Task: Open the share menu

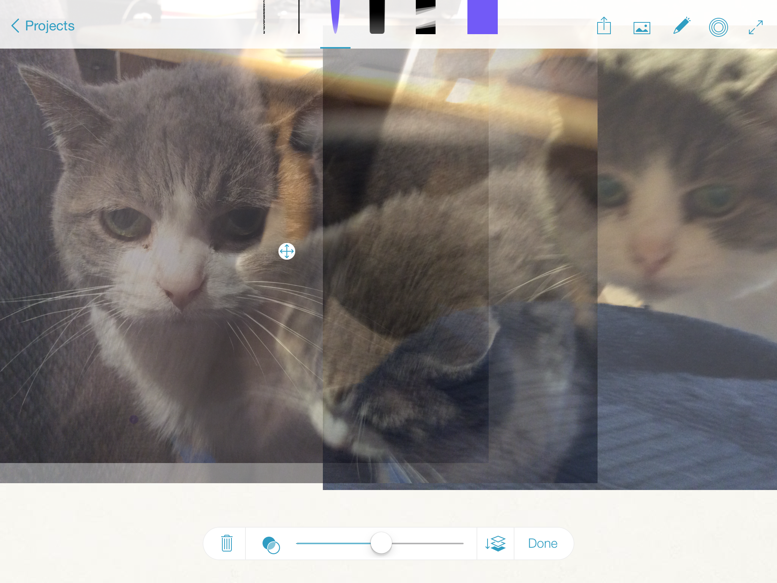Action: pyautogui.click(x=604, y=26)
